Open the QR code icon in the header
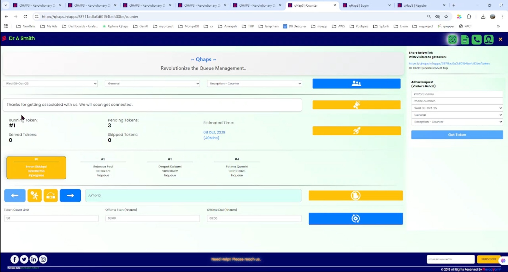The height and width of the screenshot is (272, 508). 452,39
